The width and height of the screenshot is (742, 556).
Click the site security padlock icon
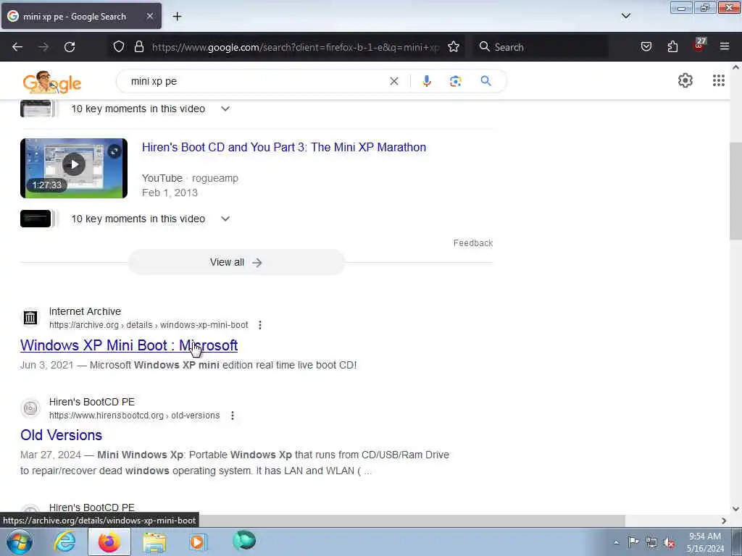[x=138, y=46]
